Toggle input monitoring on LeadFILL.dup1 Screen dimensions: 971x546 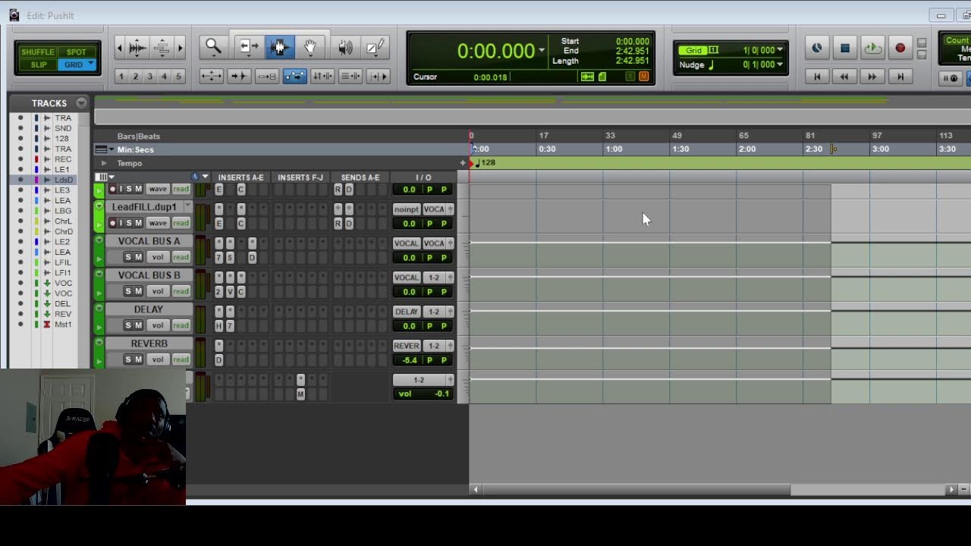121,223
